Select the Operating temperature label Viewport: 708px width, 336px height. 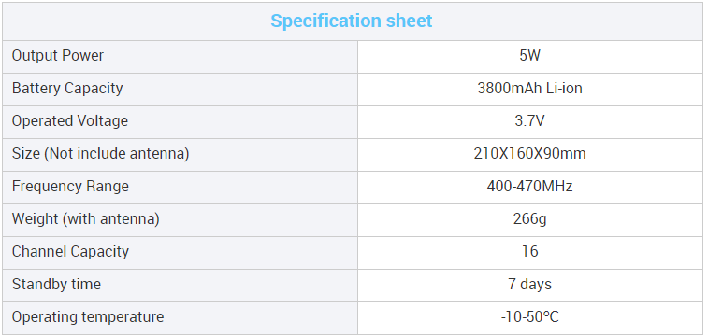[88, 317]
